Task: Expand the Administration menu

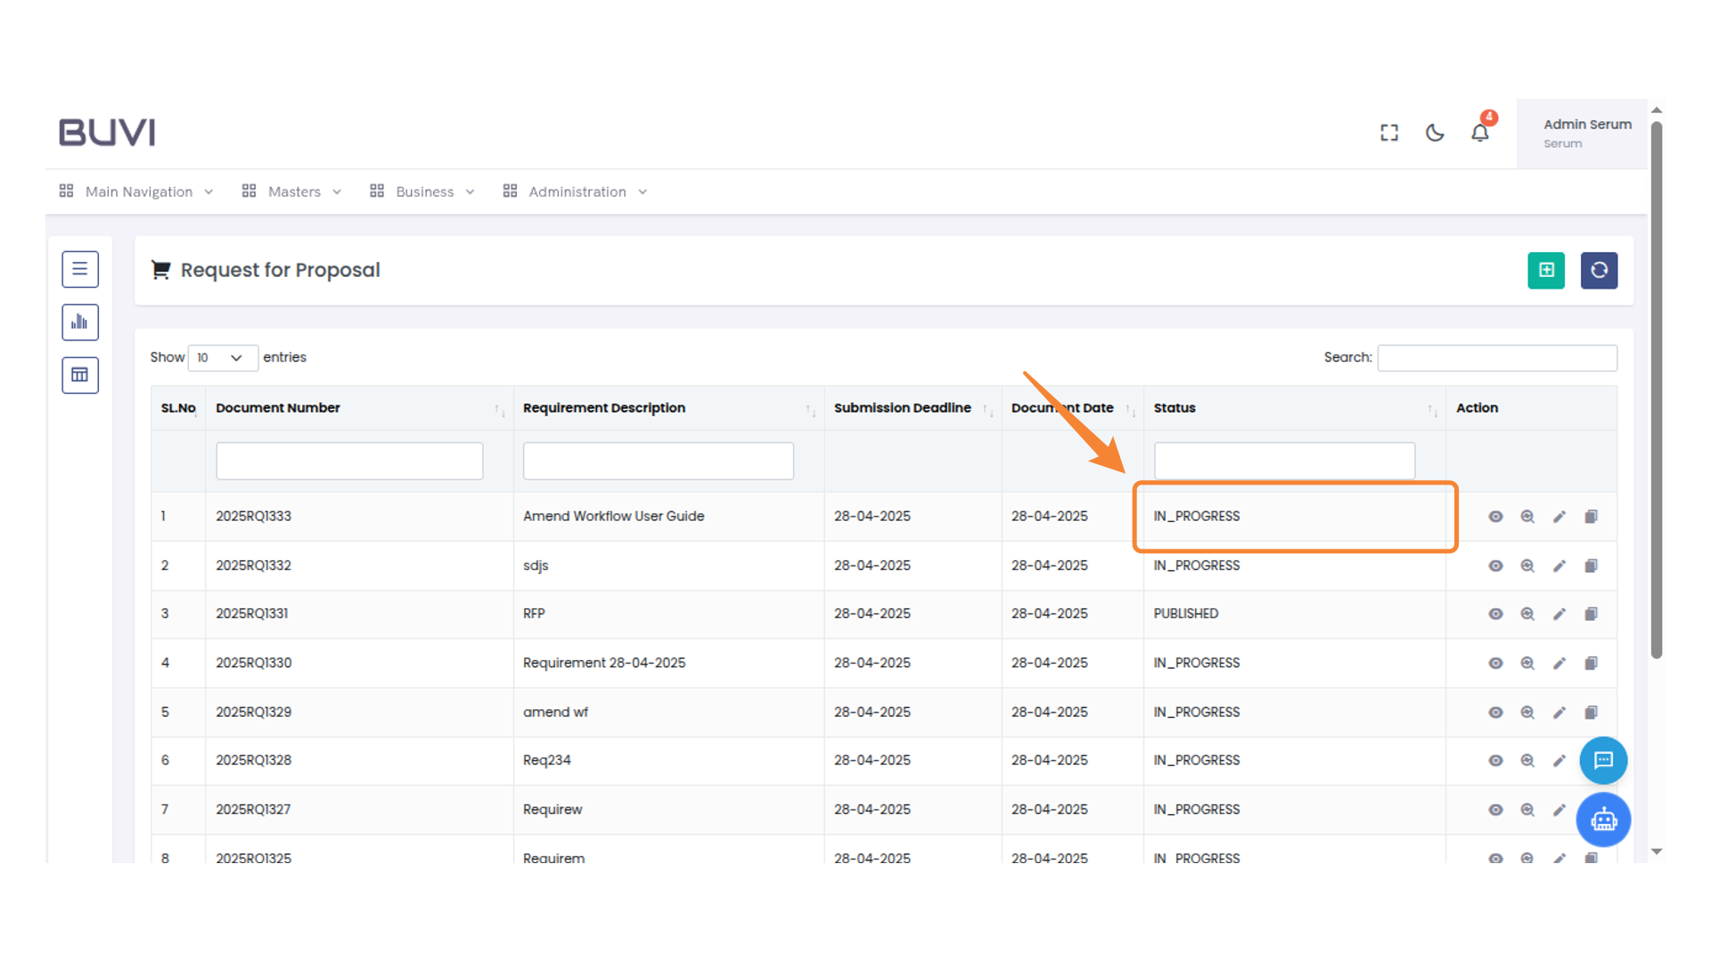Action: pos(576,192)
